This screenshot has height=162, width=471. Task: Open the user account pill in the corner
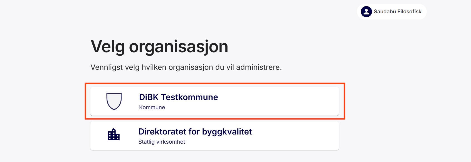tap(391, 12)
